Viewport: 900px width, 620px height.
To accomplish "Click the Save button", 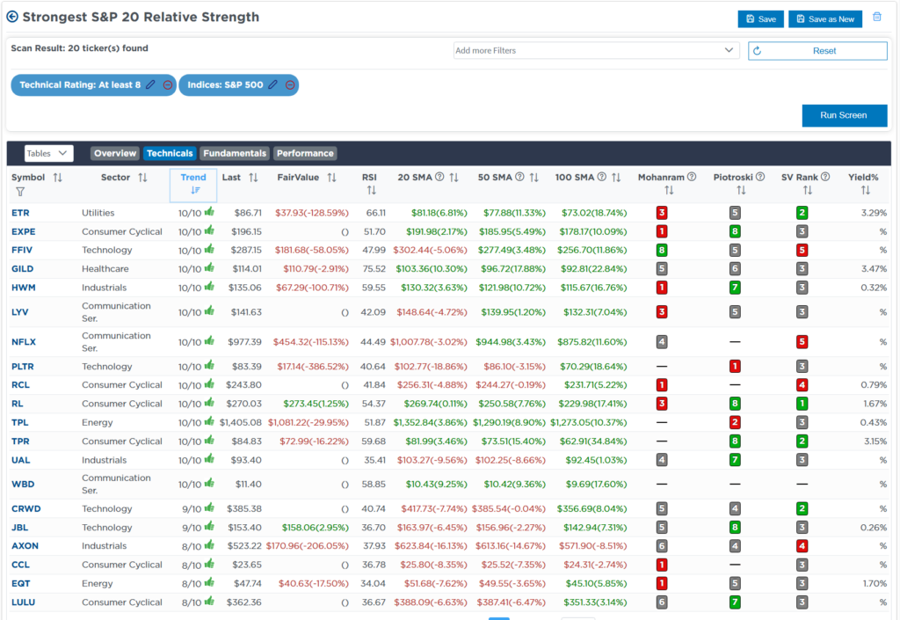I will click(x=760, y=19).
